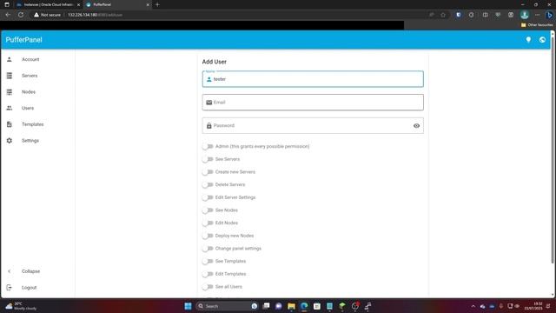Focus the Email input field
The image size is (556, 313).
click(x=313, y=103)
